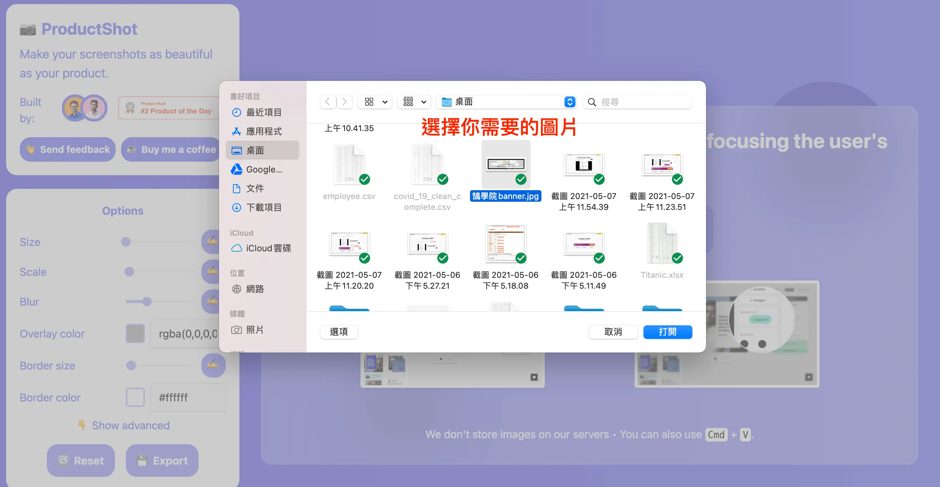Open the Product Hunt badge link

(169, 108)
